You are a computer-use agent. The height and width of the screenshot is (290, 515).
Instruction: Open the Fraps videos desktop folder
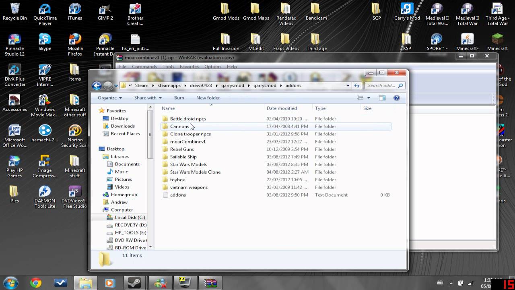click(286, 42)
